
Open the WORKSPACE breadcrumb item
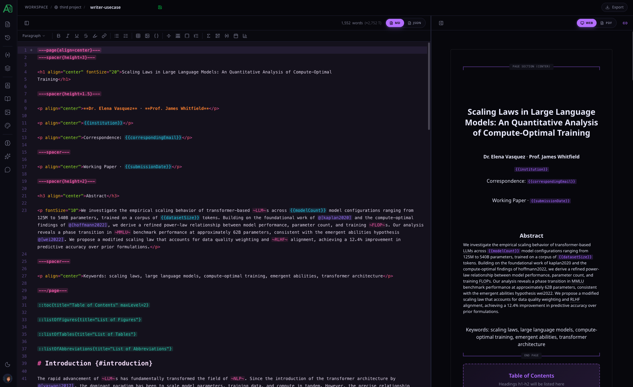[36, 7]
